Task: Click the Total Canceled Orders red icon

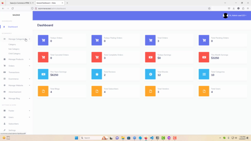Action: [x=43, y=57]
